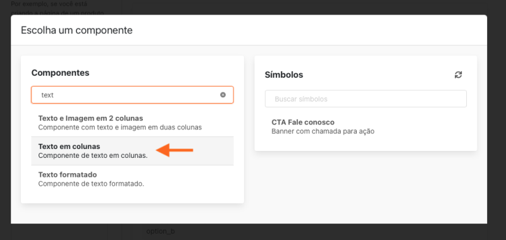The width and height of the screenshot is (506, 240).
Task: Refresh the Símbolos list
Action: coord(458,75)
